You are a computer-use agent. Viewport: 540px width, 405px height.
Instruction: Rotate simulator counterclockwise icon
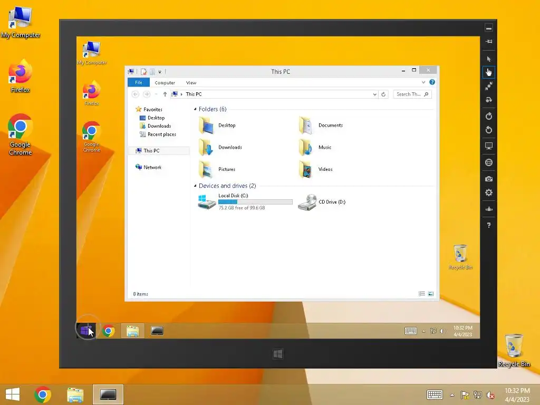[x=489, y=130]
